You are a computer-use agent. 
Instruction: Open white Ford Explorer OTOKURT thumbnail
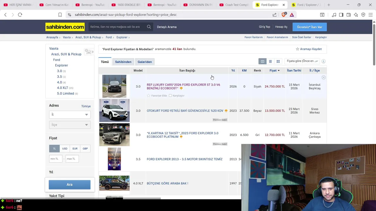click(x=114, y=110)
